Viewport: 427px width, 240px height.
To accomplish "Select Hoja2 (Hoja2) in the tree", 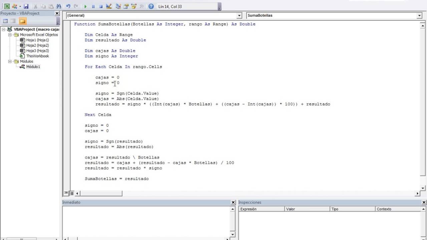I will [x=37, y=45].
